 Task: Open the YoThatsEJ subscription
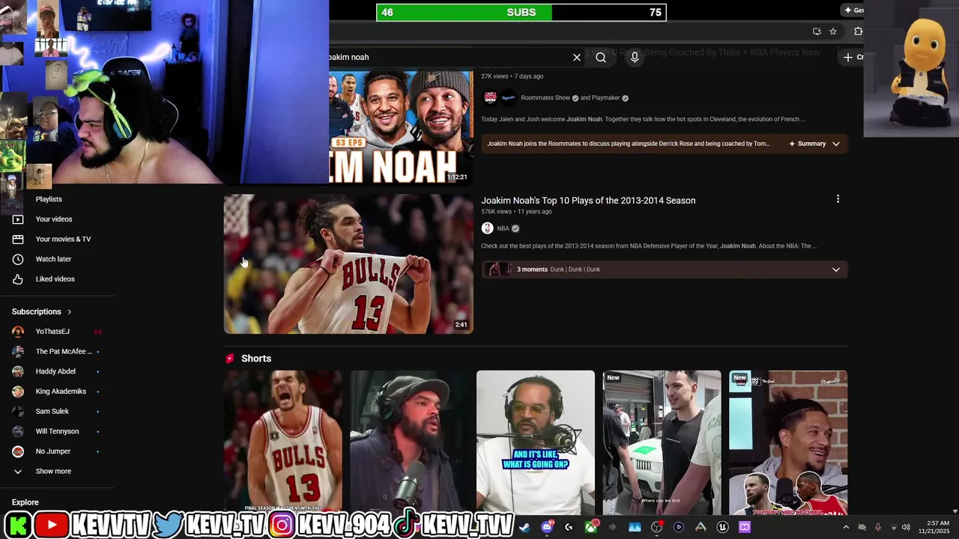tap(52, 332)
